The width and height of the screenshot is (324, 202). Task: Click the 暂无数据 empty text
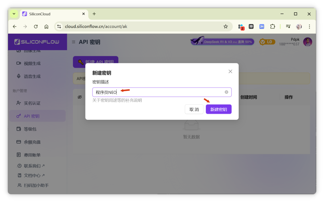click(x=191, y=137)
